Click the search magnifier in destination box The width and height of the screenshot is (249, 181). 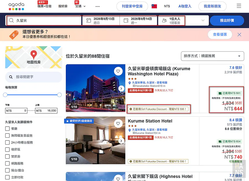click(11, 20)
